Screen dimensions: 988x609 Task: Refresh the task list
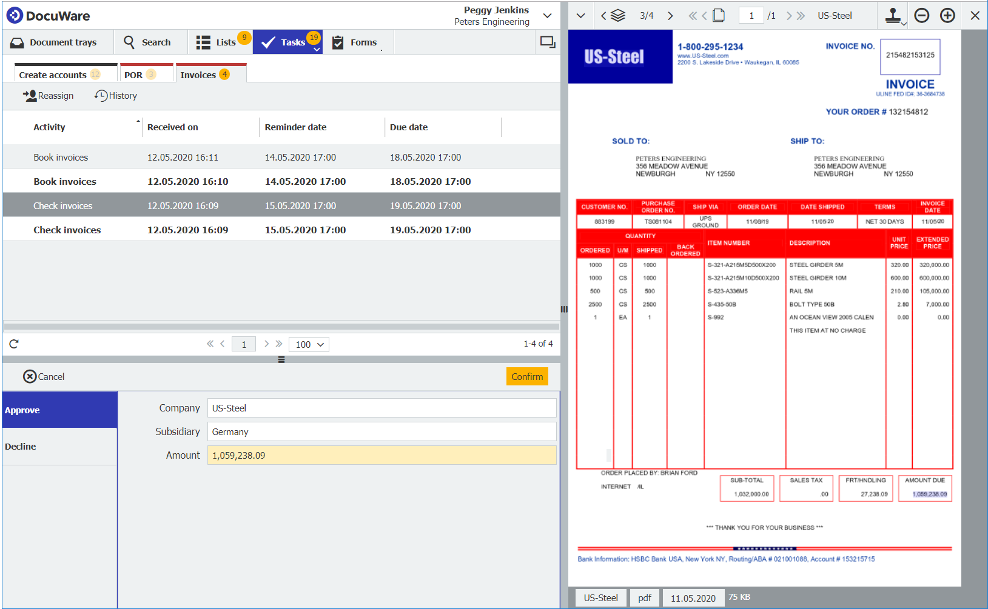pyautogui.click(x=13, y=344)
